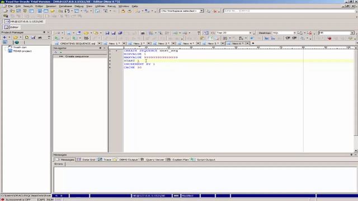Execute statement with green run icon
This screenshot has height=201, width=358.
pyautogui.click(x=57, y=38)
